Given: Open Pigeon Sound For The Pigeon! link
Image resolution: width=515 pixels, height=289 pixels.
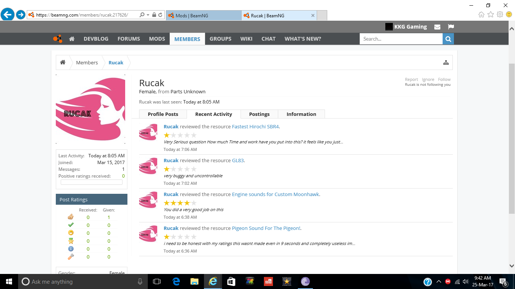Looking at the screenshot, I should 266,228.
